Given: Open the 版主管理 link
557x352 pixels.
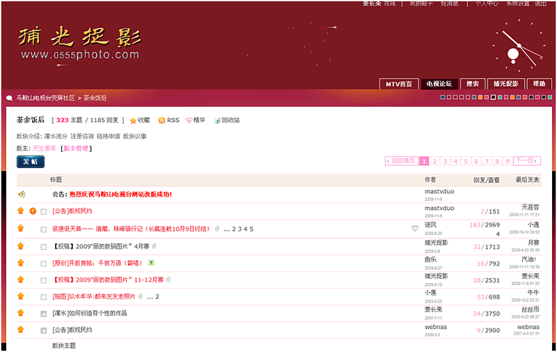Looking at the screenshot, I should click(x=77, y=148).
